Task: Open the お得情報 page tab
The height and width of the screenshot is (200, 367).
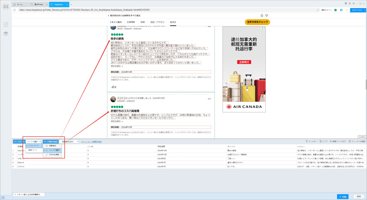Action: point(131,22)
